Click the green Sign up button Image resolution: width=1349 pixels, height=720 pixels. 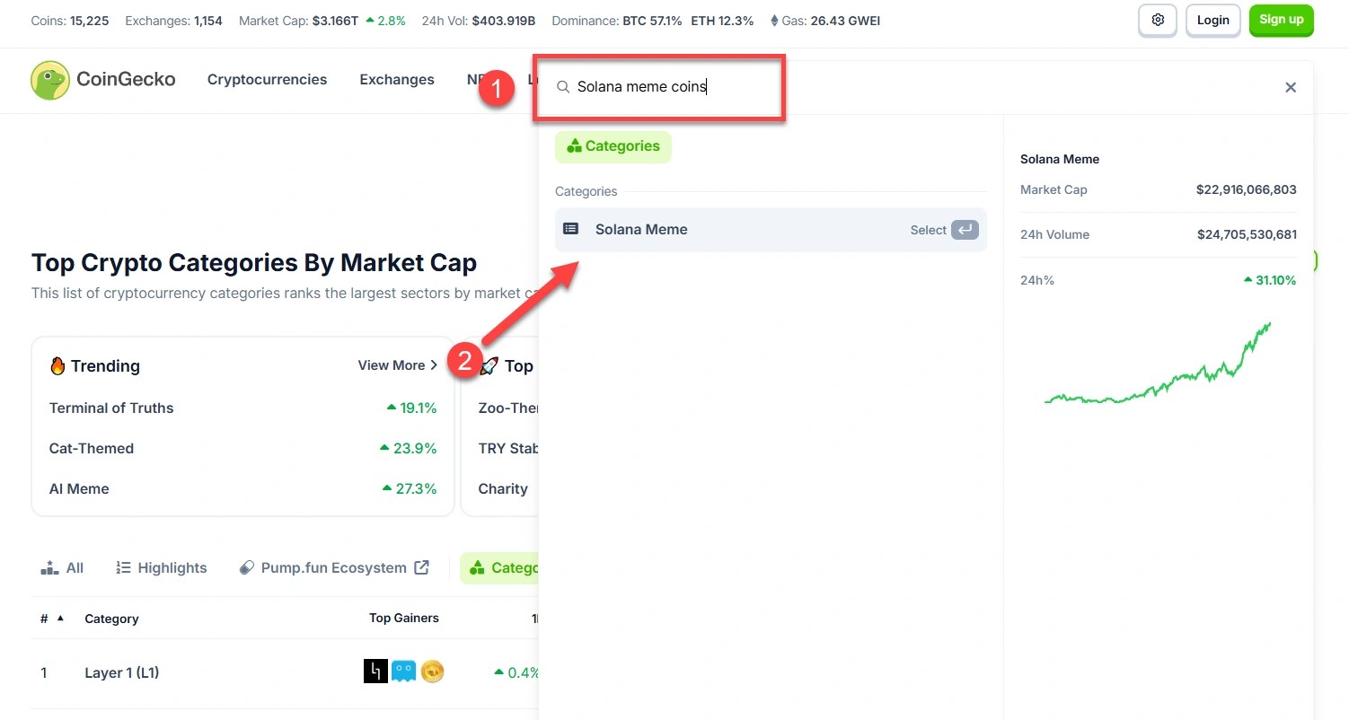pos(1281,20)
